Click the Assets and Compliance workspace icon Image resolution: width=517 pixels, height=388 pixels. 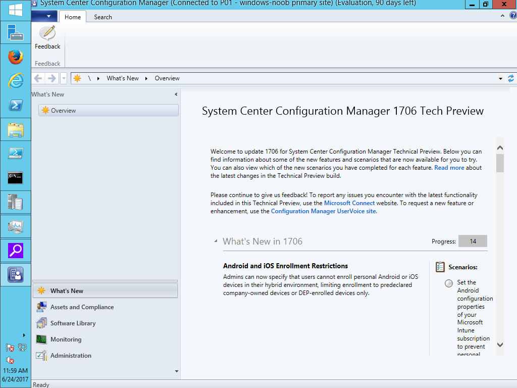coord(41,307)
